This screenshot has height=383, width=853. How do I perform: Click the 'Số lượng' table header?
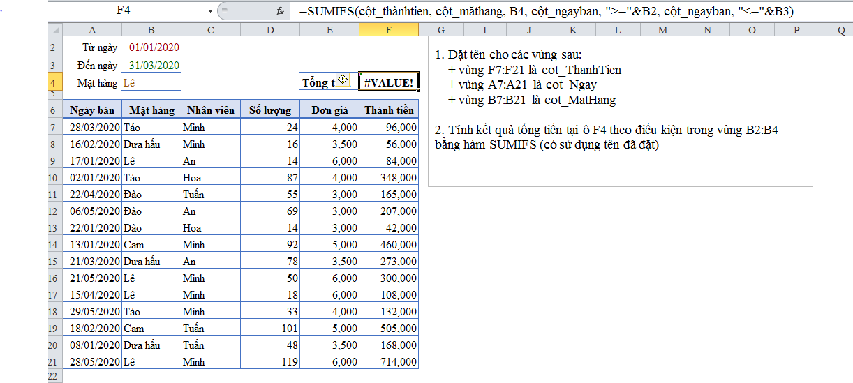point(270,110)
